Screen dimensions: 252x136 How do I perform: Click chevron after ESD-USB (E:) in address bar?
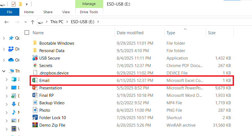98,22
